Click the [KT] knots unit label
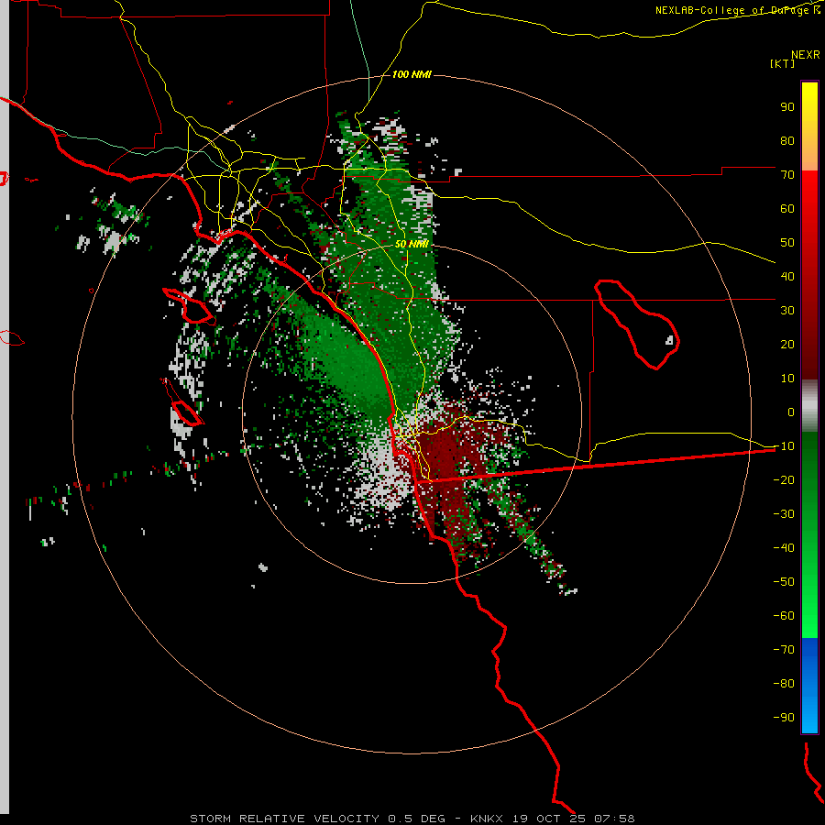 click(782, 63)
